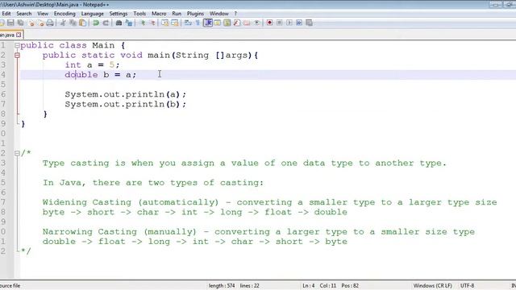
Task: Collapse the main method fold marker
Action: pyautogui.click(x=17, y=56)
